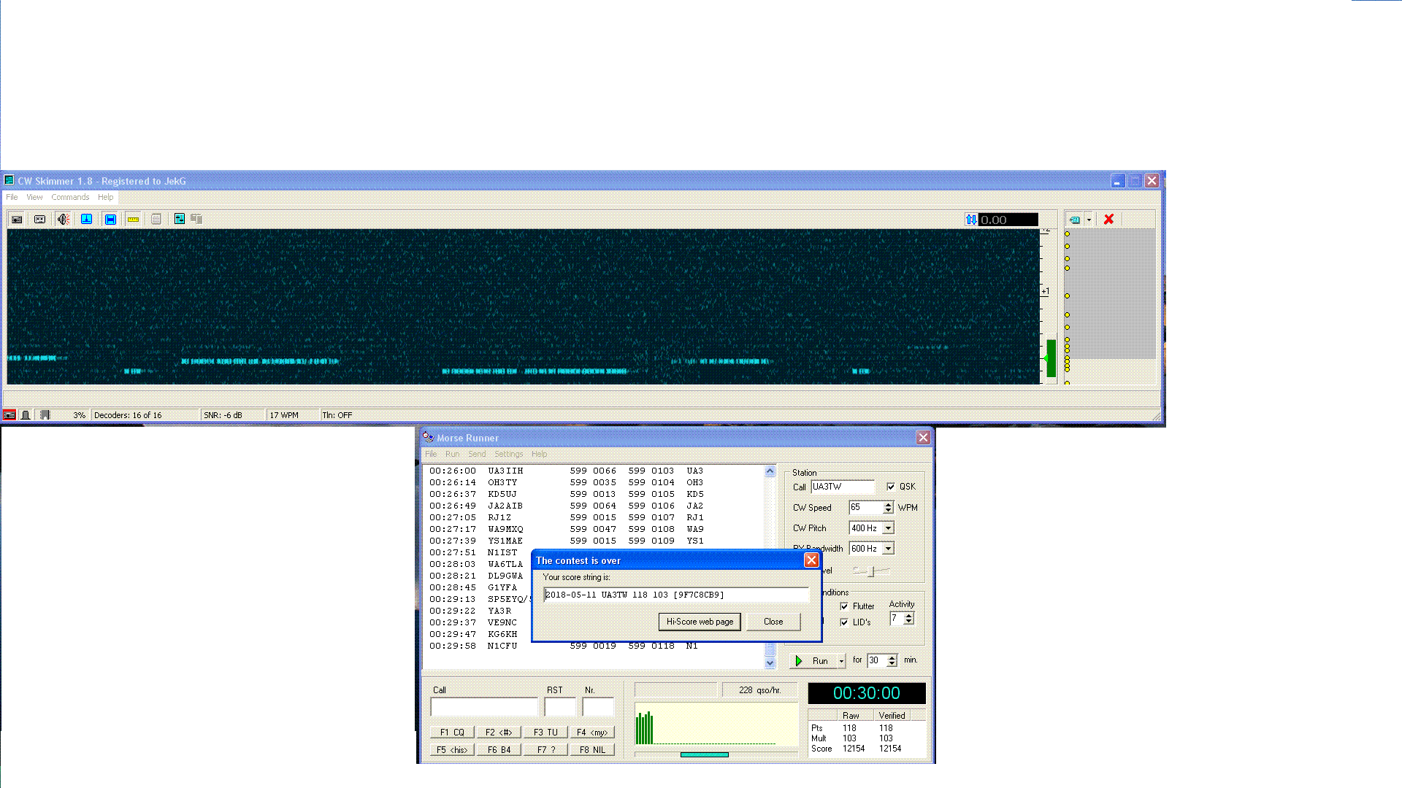Screen dimensions: 1402x788
Task: Open the Commands menu in CW Skimmer
Action: tap(70, 198)
